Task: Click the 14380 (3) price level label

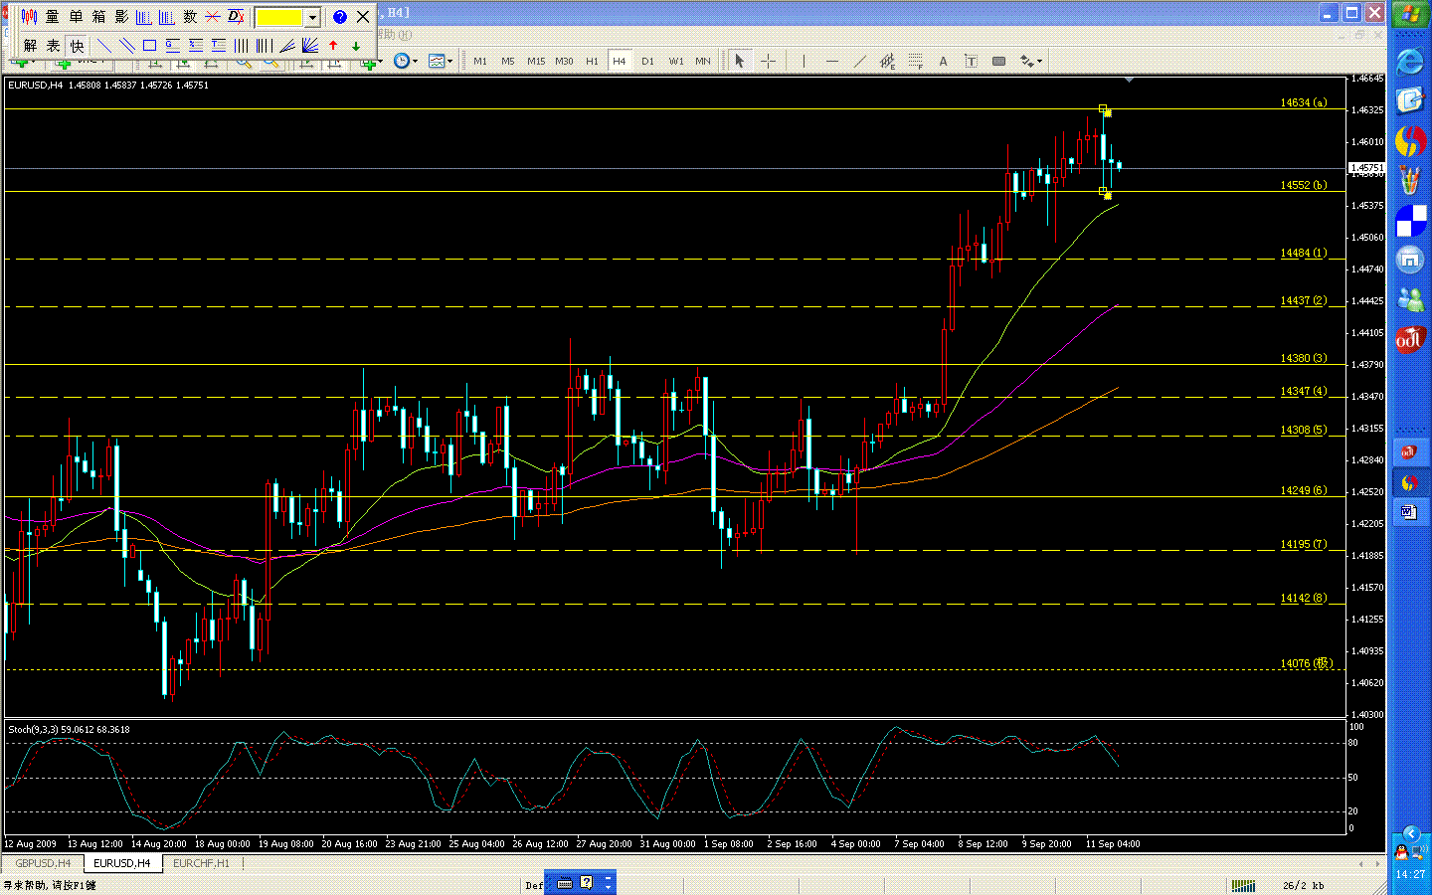Action: pyautogui.click(x=1303, y=358)
